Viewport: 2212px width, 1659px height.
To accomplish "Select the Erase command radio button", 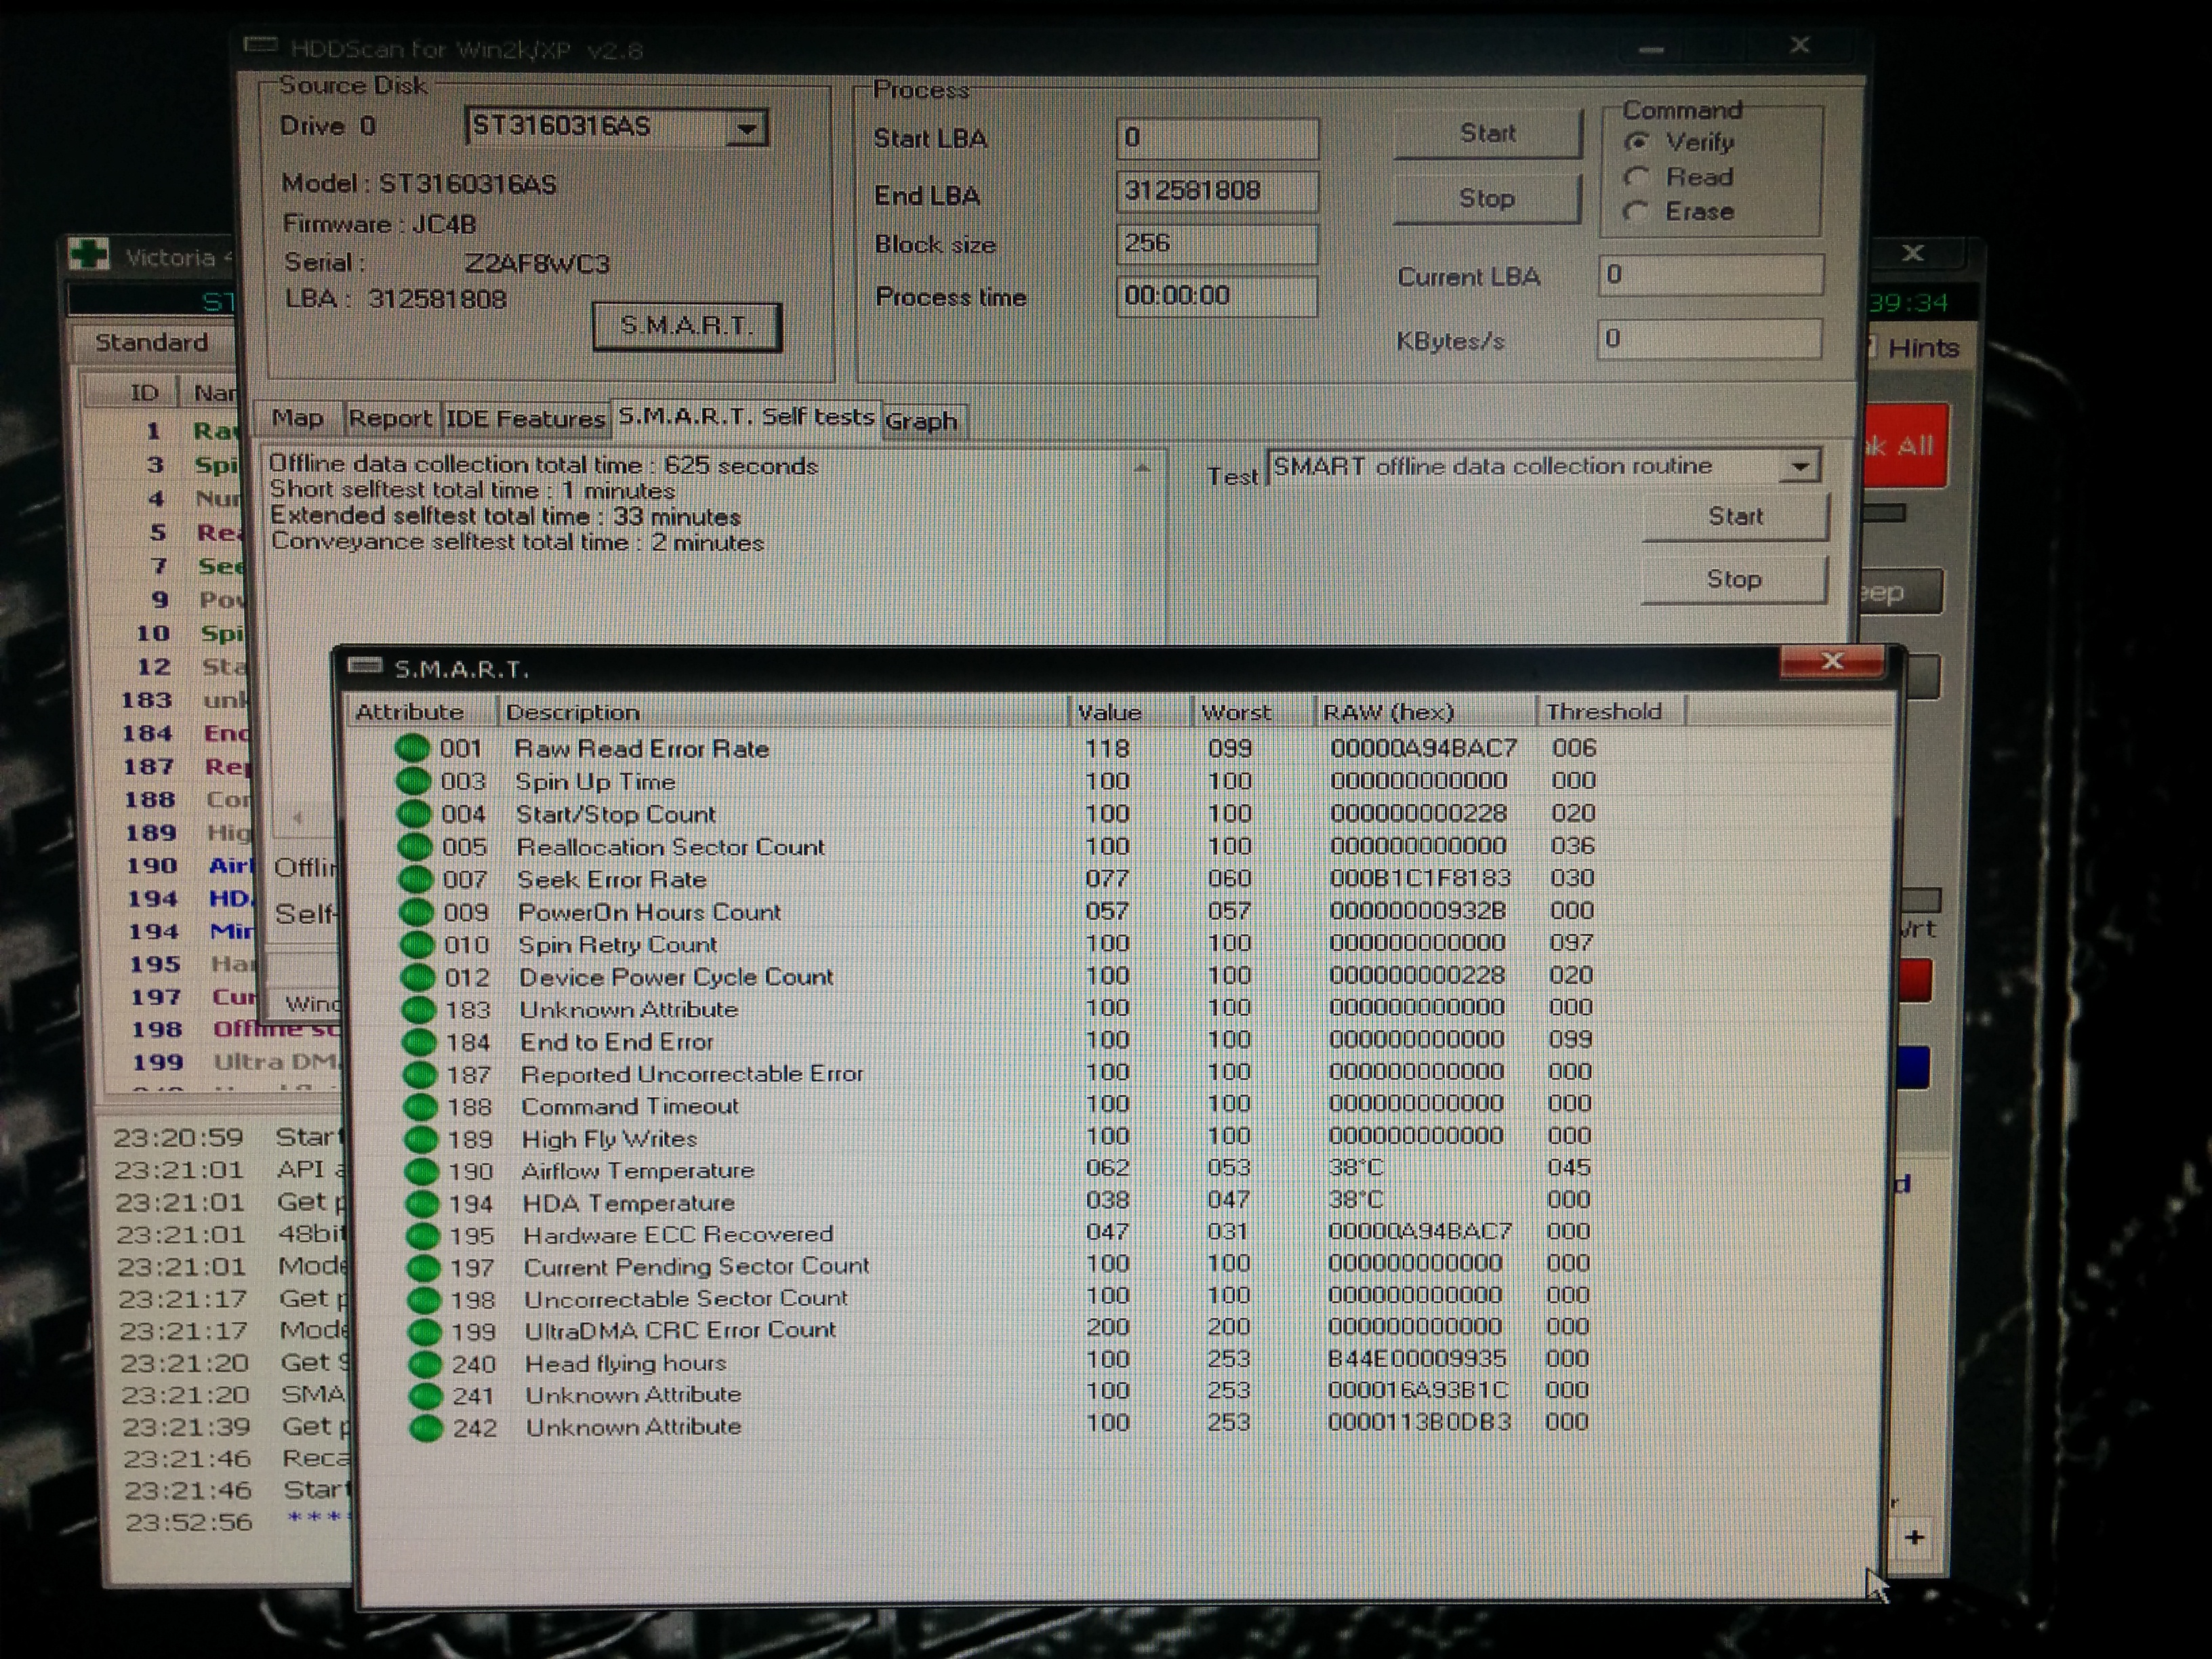I will [1636, 212].
